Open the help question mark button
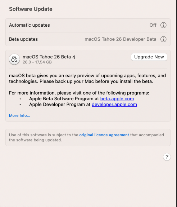 click(x=167, y=157)
